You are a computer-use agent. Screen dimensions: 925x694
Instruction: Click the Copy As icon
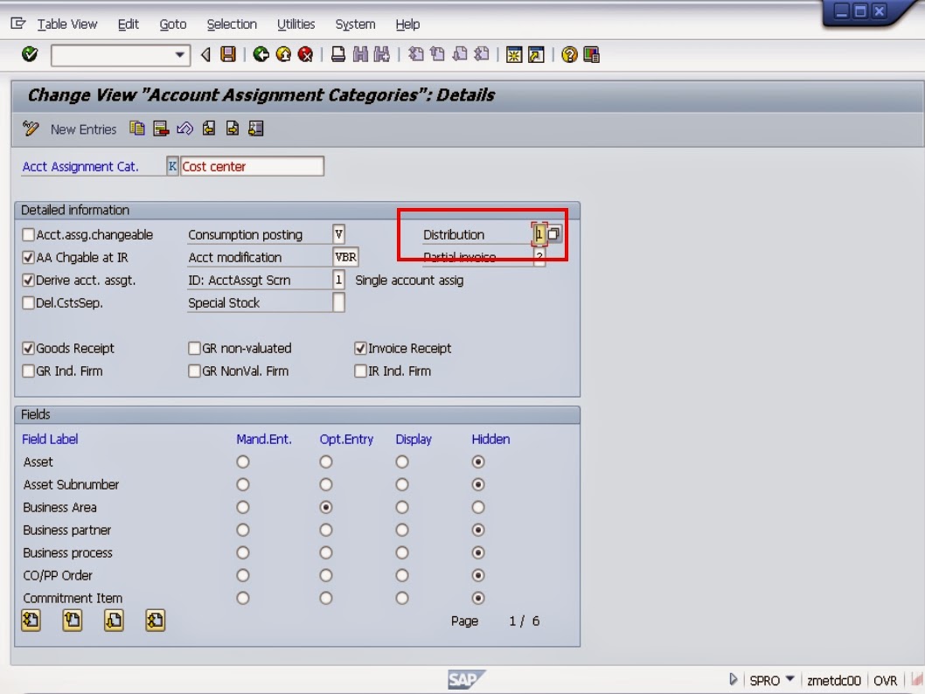pos(137,128)
